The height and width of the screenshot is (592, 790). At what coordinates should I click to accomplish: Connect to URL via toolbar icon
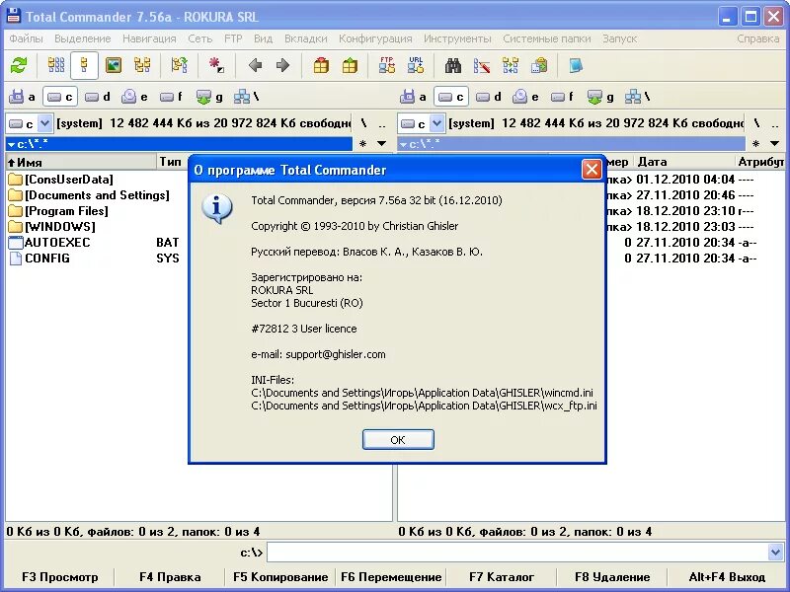[x=416, y=65]
